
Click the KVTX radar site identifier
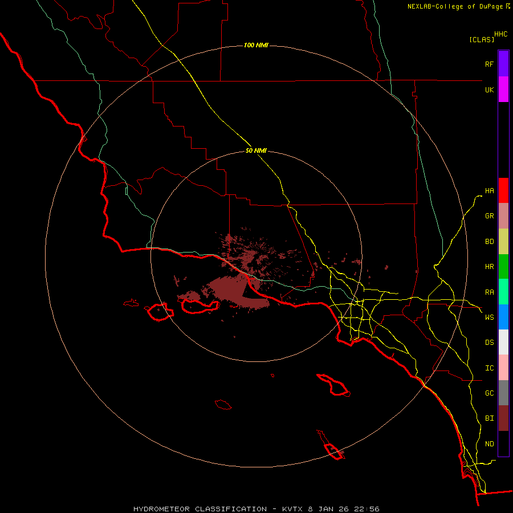(x=292, y=509)
